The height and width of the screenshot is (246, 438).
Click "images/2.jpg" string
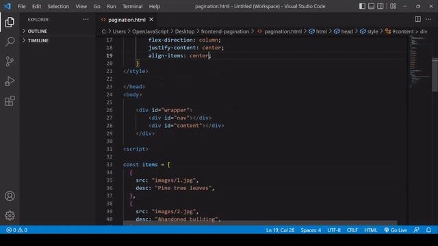(x=173, y=211)
